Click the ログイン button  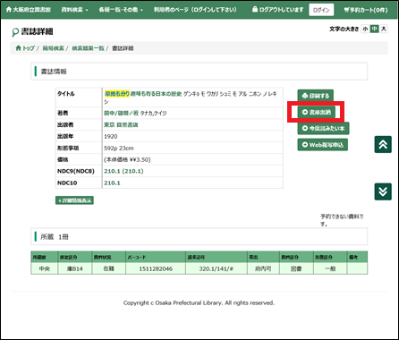pyautogui.click(x=321, y=10)
